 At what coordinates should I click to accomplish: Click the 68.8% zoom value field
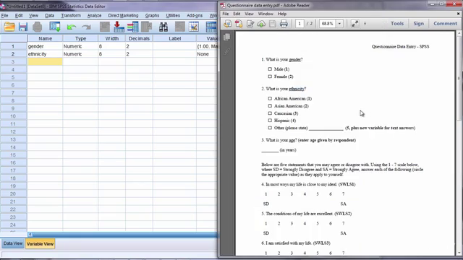coord(328,24)
